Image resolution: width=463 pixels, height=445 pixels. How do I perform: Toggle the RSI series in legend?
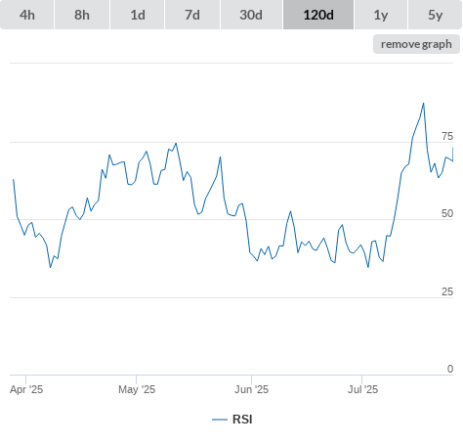tap(242, 420)
